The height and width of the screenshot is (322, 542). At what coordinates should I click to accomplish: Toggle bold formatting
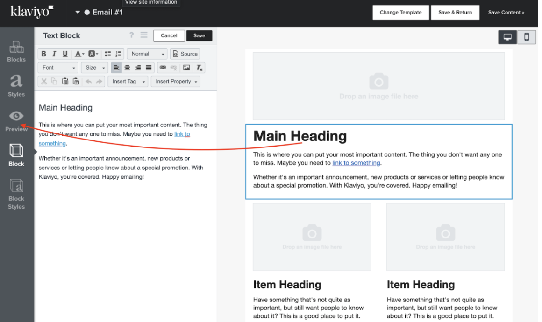[x=43, y=54]
